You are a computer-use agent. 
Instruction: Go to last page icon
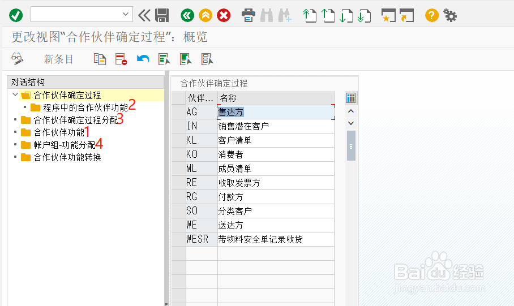pos(364,15)
